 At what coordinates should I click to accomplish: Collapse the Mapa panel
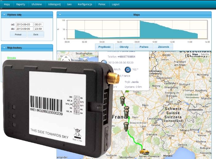60,14
